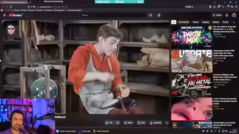Screen dimensions: 239x134
Task: Click the YouTube Premium logo
Action: (16, 15)
